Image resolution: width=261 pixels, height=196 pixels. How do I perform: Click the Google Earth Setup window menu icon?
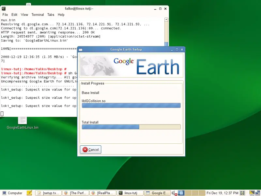tap(81, 50)
